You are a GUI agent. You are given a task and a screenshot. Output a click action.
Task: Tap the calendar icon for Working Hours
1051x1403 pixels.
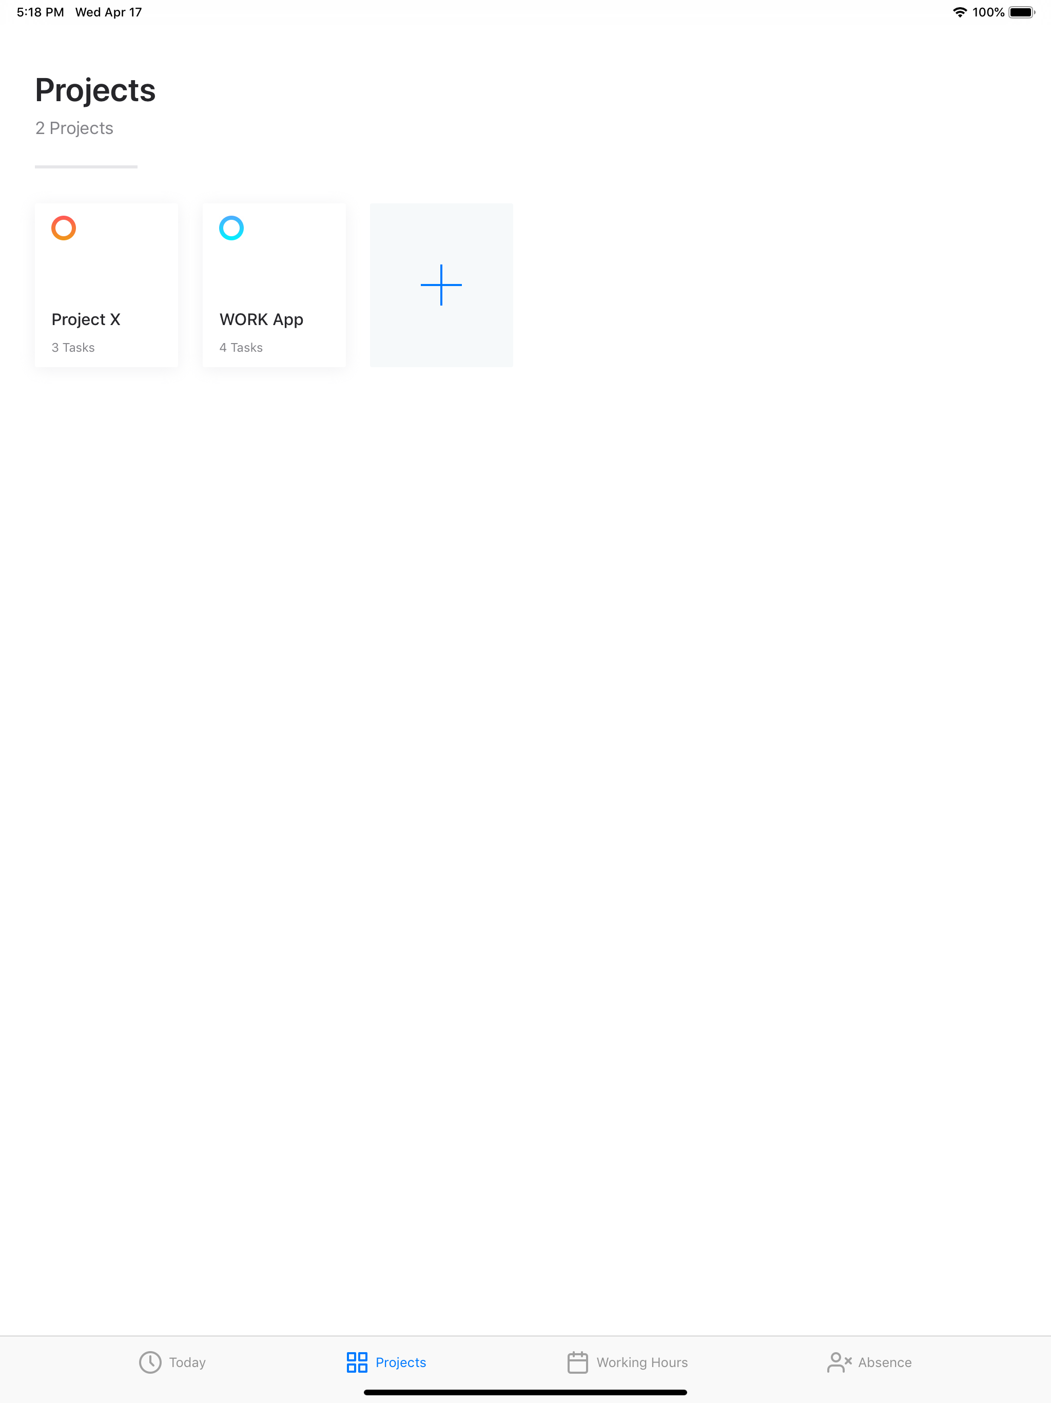click(x=577, y=1362)
